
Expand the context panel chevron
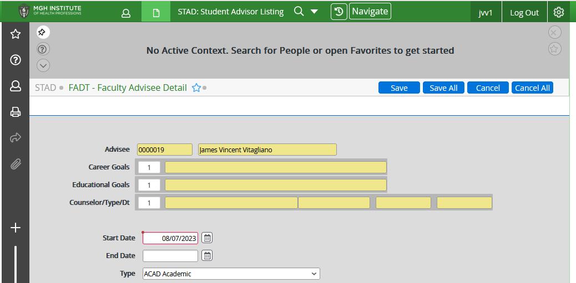tap(43, 65)
